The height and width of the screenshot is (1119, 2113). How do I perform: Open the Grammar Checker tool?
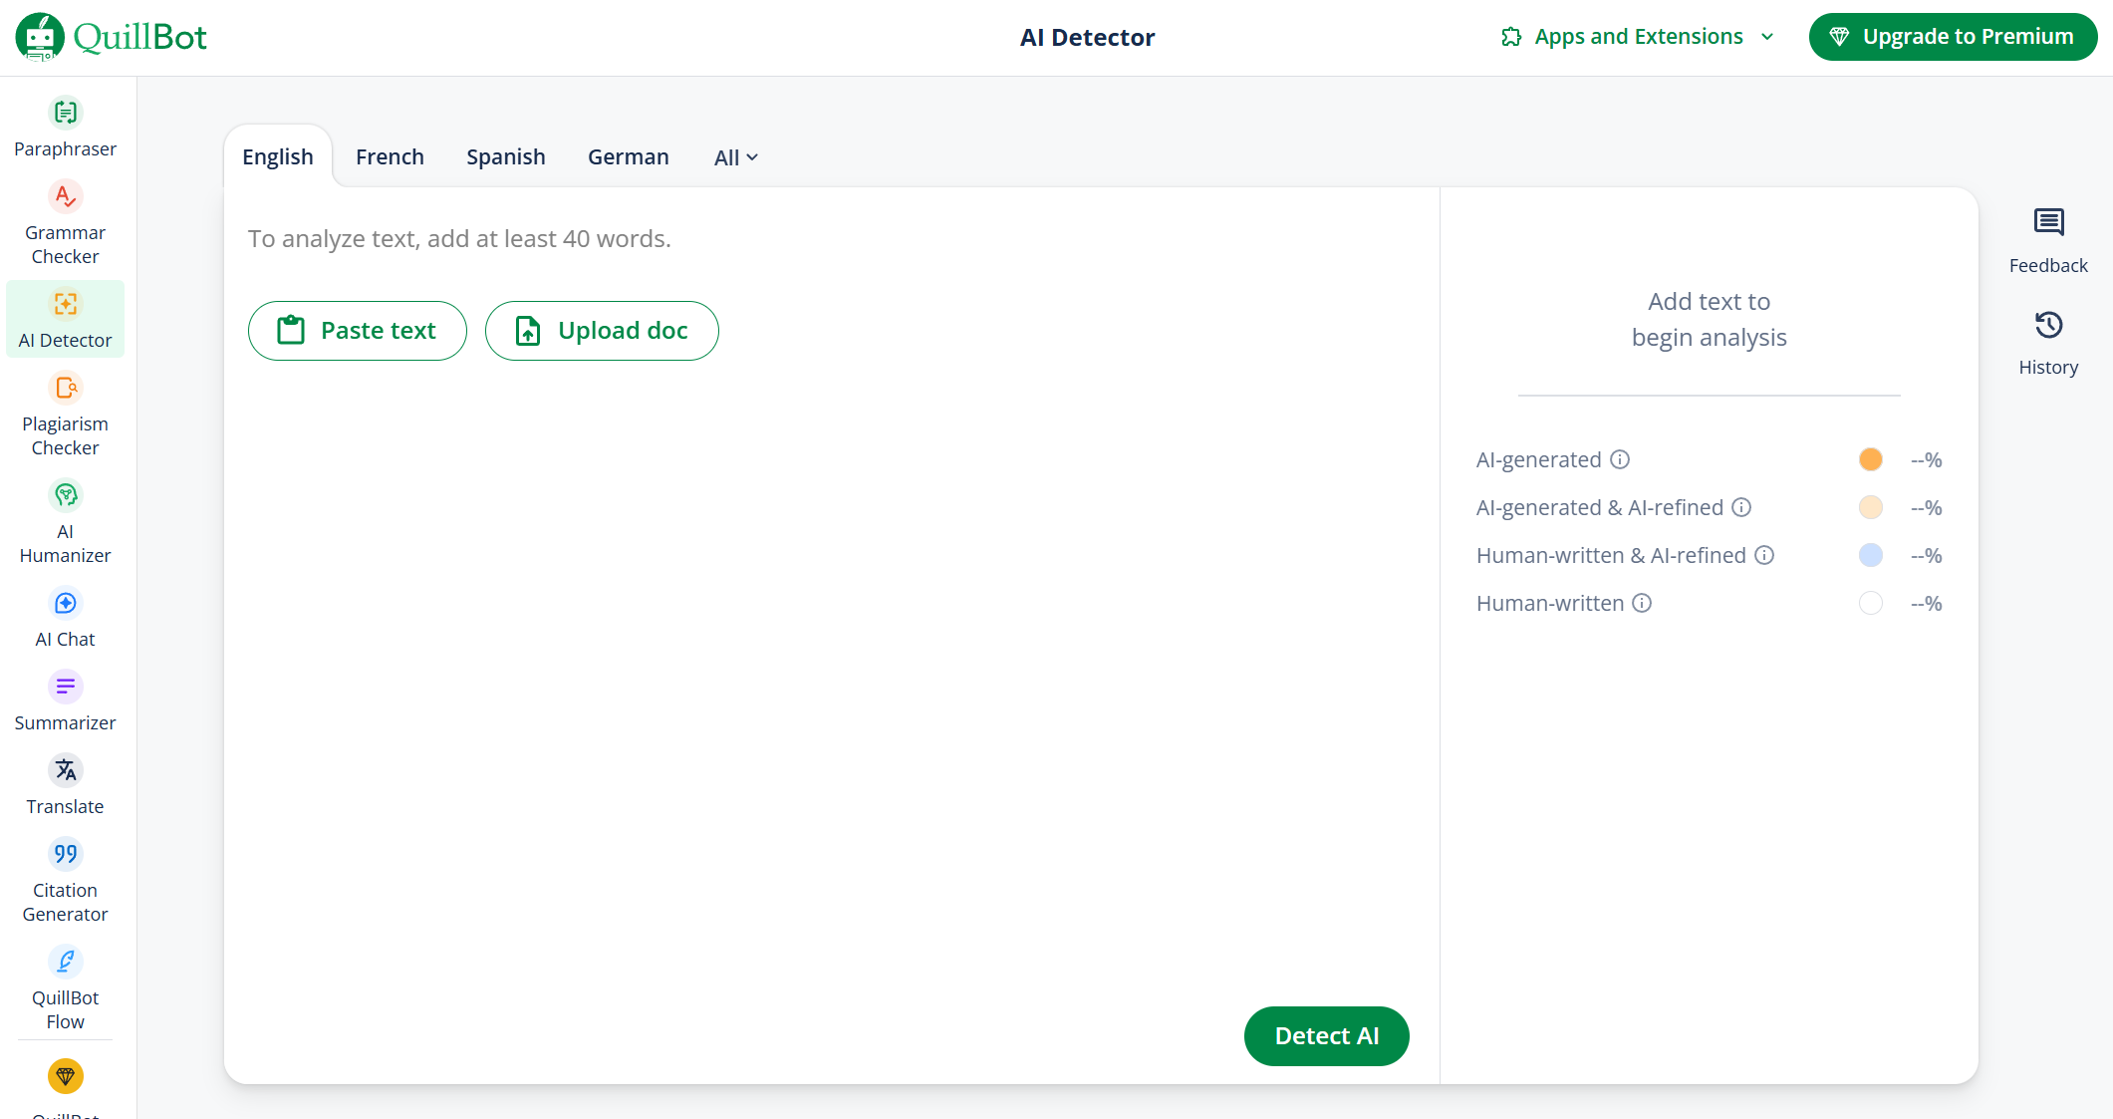pyautogui.click(x=65, y=223)
